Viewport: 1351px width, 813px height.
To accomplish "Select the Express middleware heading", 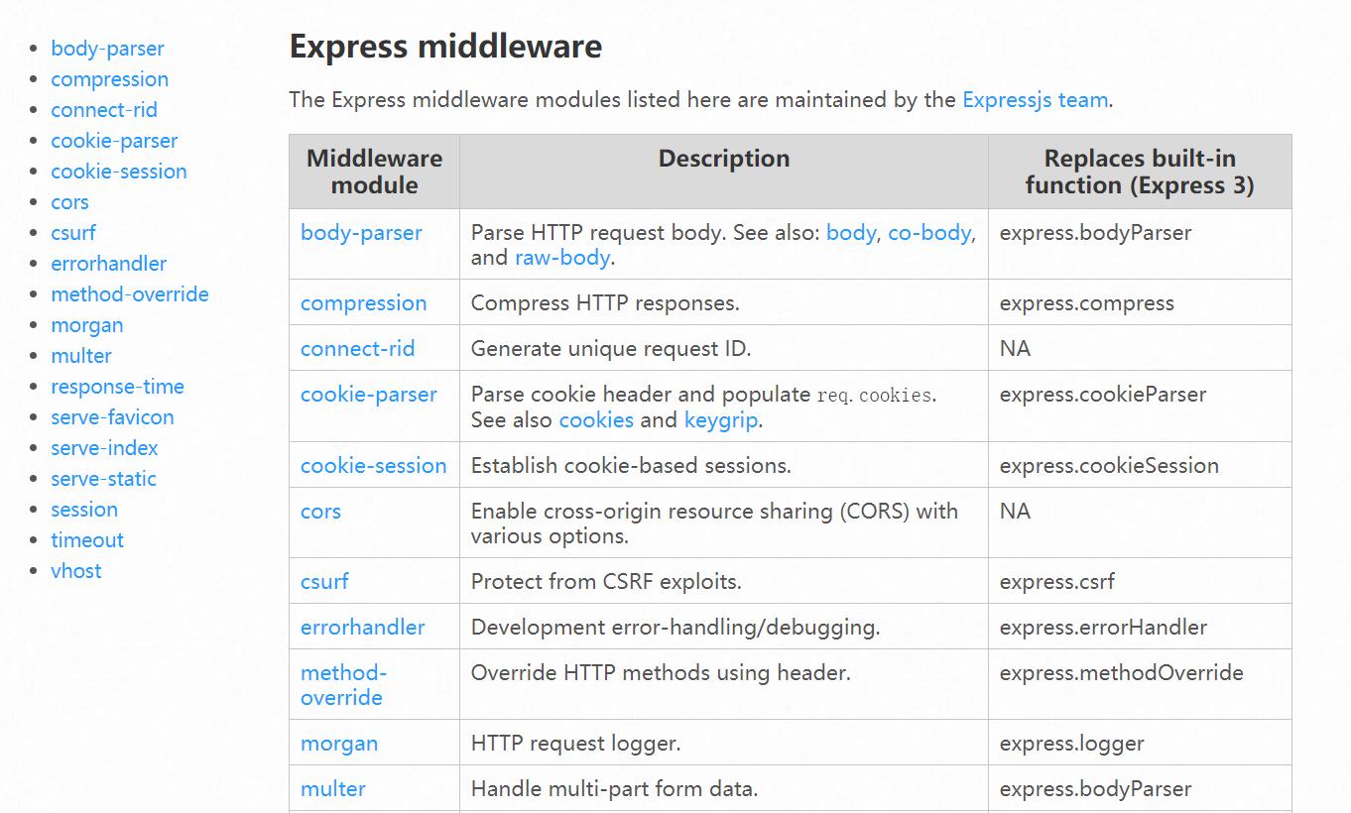I will point(445,47).
